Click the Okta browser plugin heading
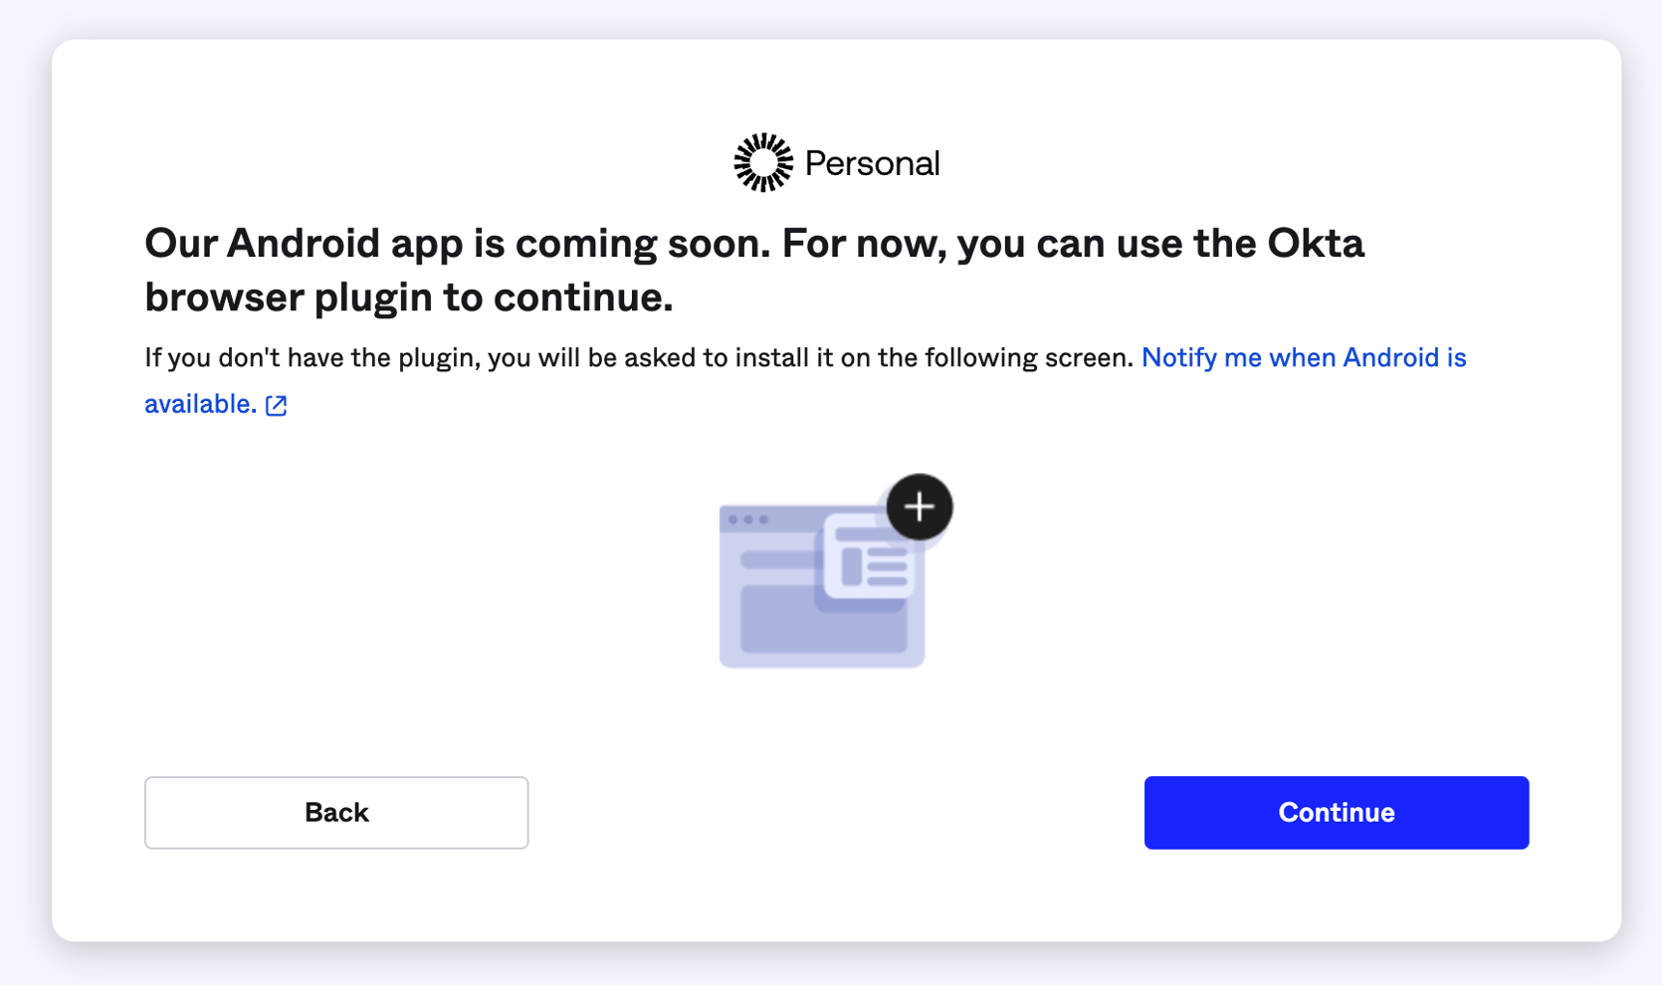1662x985 pixels. 753,269
